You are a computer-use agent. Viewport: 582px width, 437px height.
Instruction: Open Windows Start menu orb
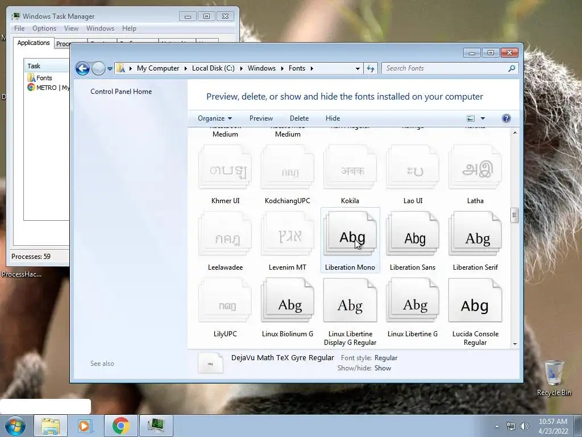point(15,426)
